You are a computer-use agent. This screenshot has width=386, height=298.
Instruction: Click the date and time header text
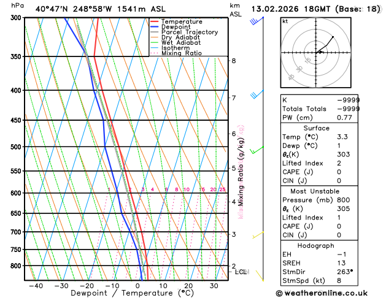pyautogui.click(x=315, y=9)
